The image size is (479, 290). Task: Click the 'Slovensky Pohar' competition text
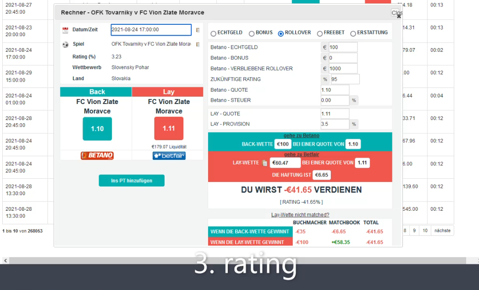click(x=130, y=67)
